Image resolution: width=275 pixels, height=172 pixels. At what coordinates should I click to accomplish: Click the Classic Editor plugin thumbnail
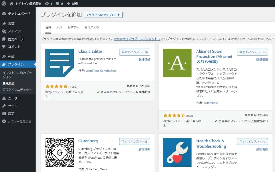click(x=60, y=63)
